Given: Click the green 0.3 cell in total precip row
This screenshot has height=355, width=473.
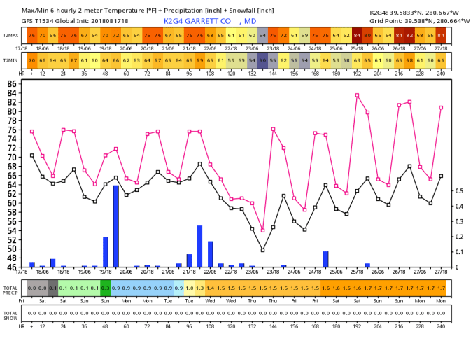Looking at the screenshot, I should (106, 288).
